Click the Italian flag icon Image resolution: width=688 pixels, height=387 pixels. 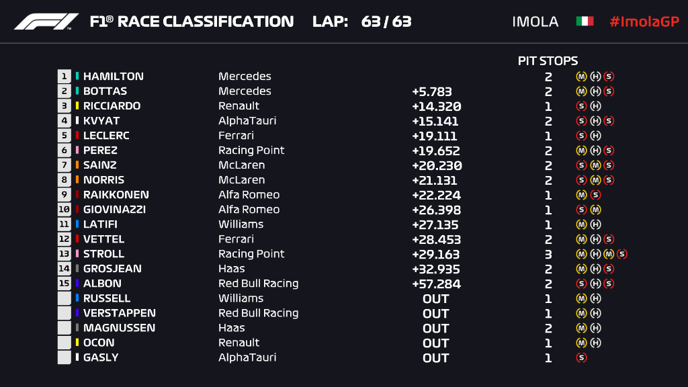point(585,21)
